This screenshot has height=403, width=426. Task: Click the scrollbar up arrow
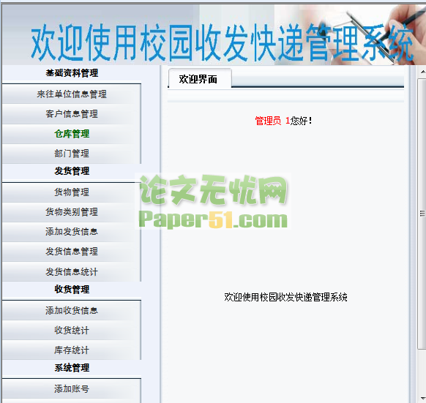click(x=422, y=72)
